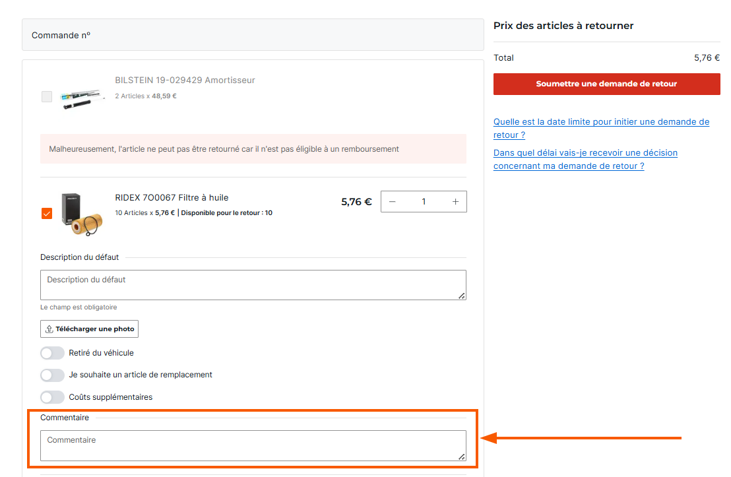Turn on Je souhaite un article de remplacement
Screen dimensions: 731x477
point(52,375)
